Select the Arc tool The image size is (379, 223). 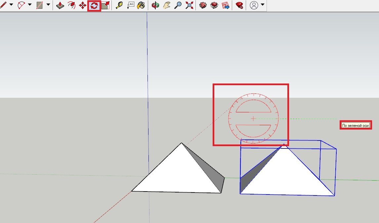(21, 5)
